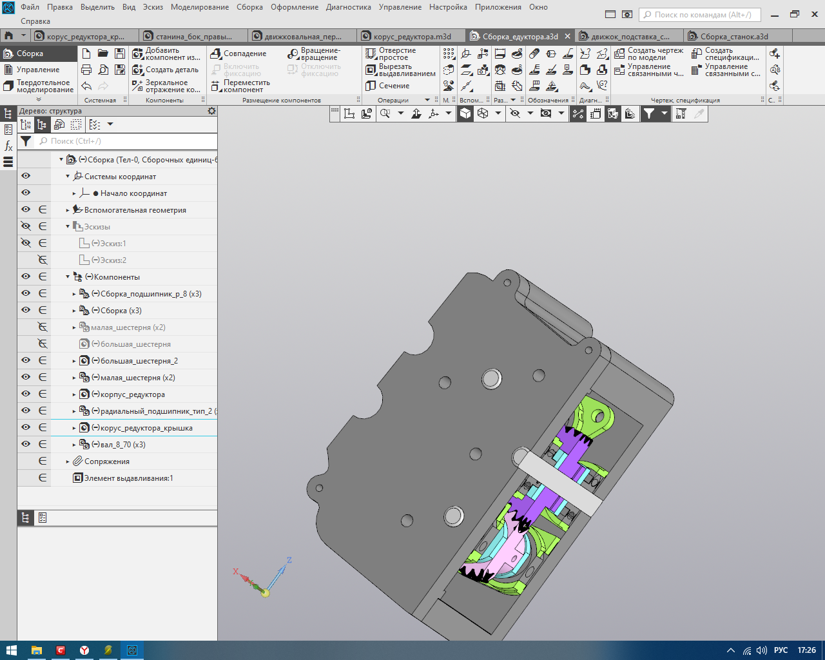
Task: Toggle visibility of вал_8_70 (x3)
Action: point(26,444)
